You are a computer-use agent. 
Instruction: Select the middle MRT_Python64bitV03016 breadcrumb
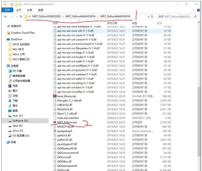[x=81, y=16]
